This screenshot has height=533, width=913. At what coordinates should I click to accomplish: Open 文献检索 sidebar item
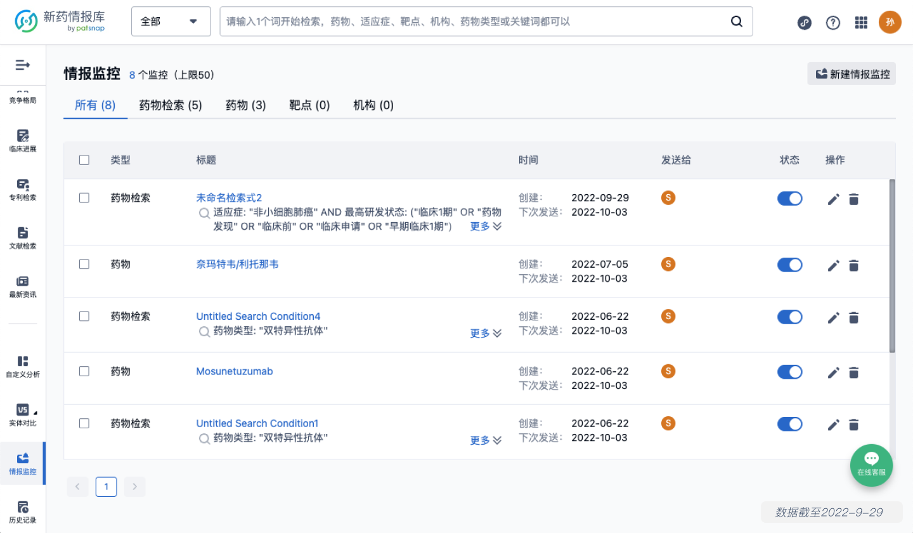pos(23,238)
